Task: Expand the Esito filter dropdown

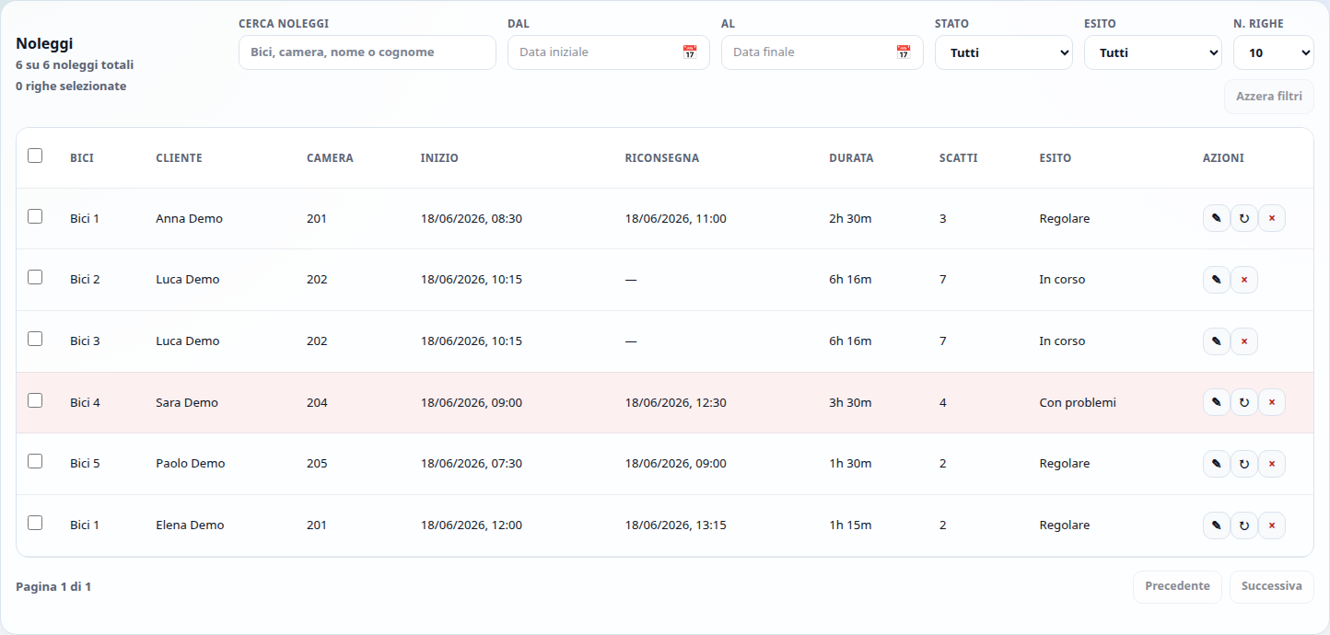Action: 1153,52
